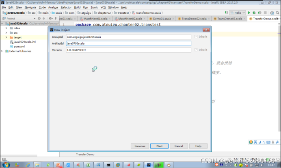Screen dimensions: 281x168
Task: Click the Cancel button
Action: pyautogui.click(x=179, y=146)
